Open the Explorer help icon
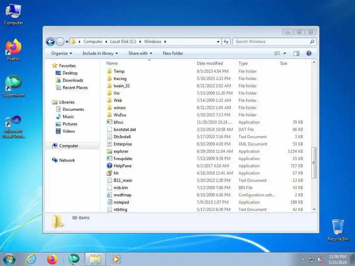The height and width of the screenshot is (266, 355). [x=309, y=53]
